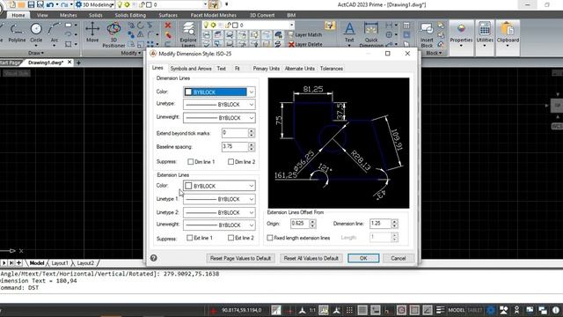The image size is (563, 317).
Task: Enable Fixed length extension lines
Action: 270,238
